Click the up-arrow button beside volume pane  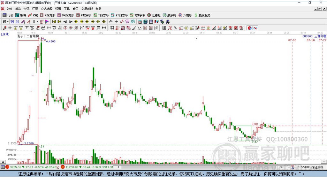click(x=3, y=162)
